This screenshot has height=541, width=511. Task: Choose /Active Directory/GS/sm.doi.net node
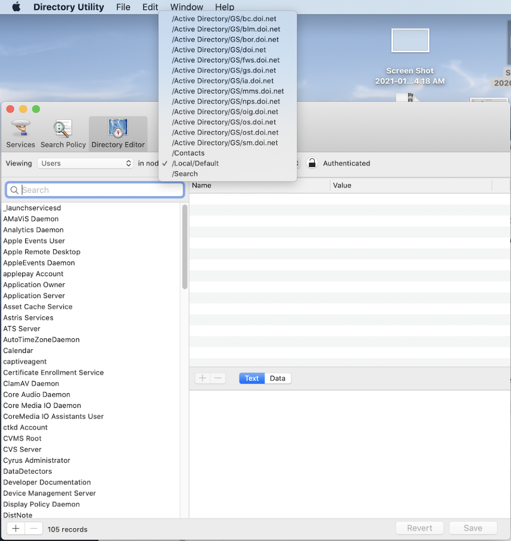click(x=228, y=143)
